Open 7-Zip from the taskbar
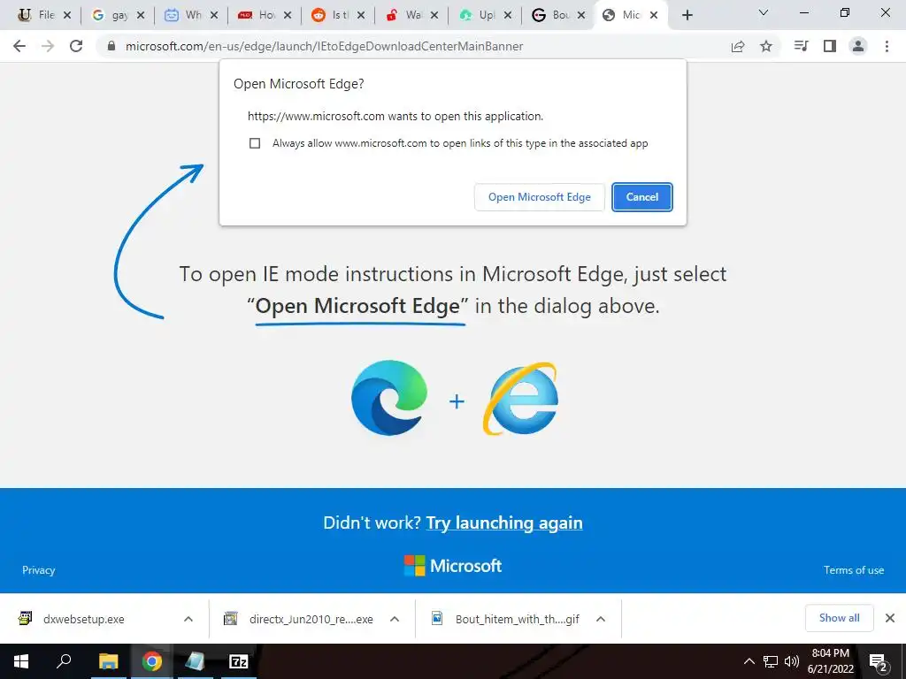This screenshot has width=906, height=679. click(x=239, y=661)
